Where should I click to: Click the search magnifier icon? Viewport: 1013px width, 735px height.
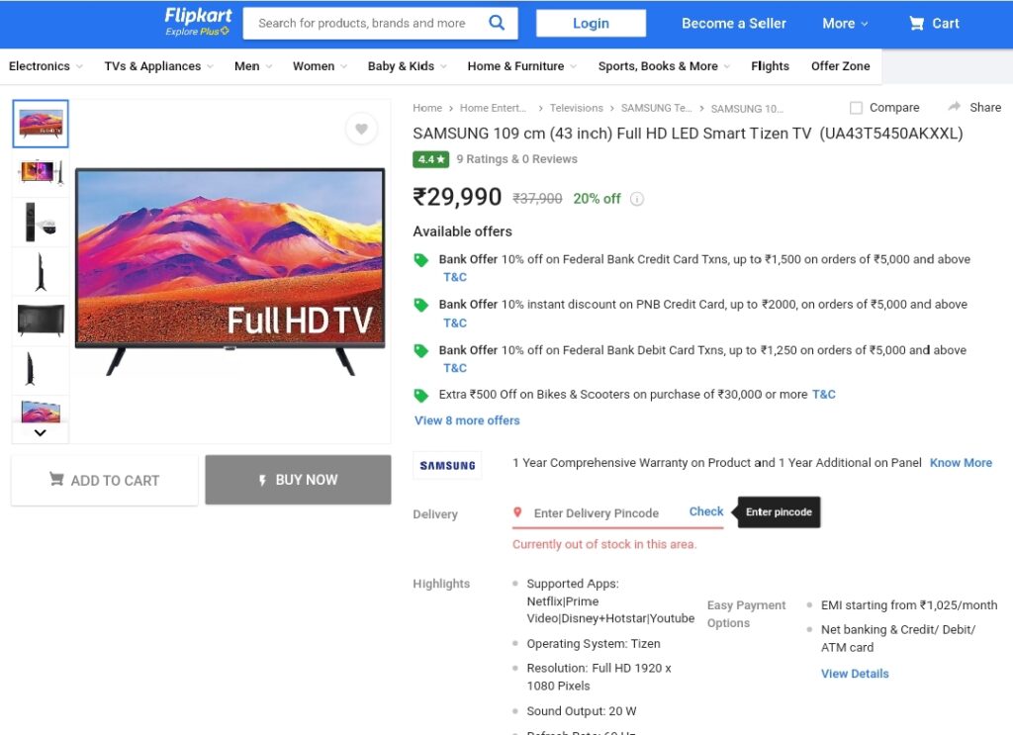click(497, 24)
